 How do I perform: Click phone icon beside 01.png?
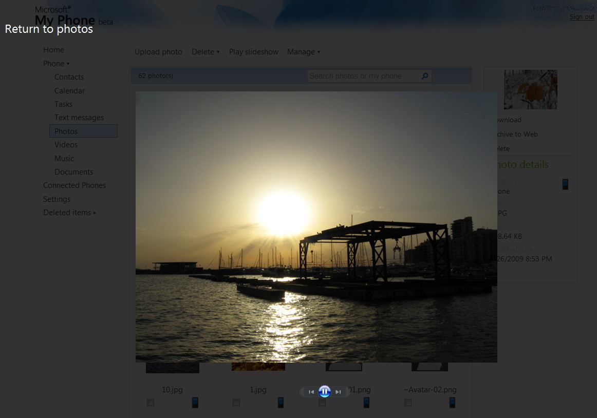coord(366,402)
